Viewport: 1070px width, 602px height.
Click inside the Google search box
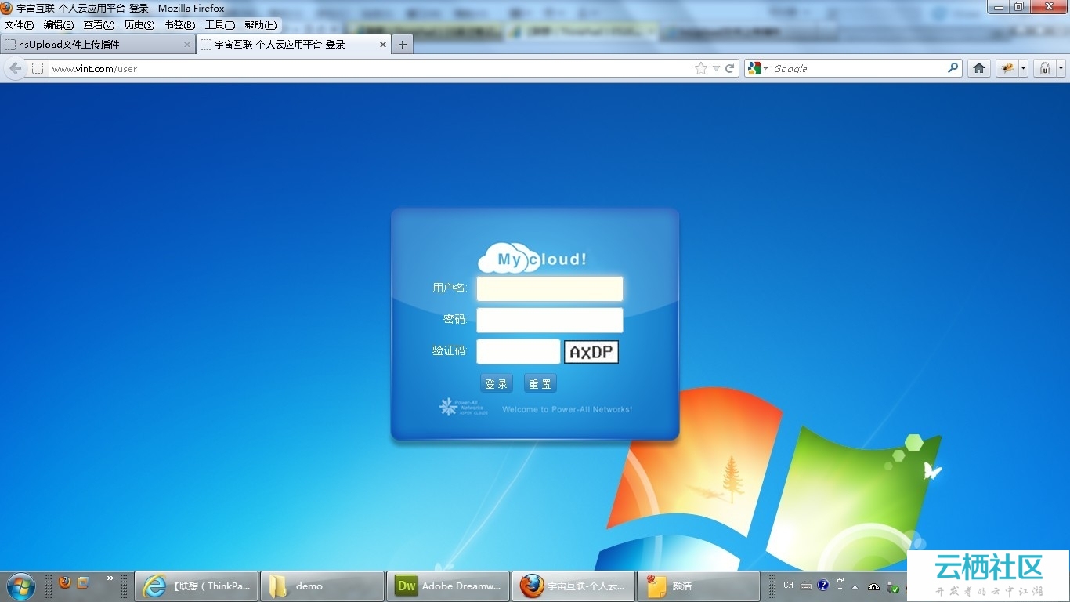pos(859,68)
